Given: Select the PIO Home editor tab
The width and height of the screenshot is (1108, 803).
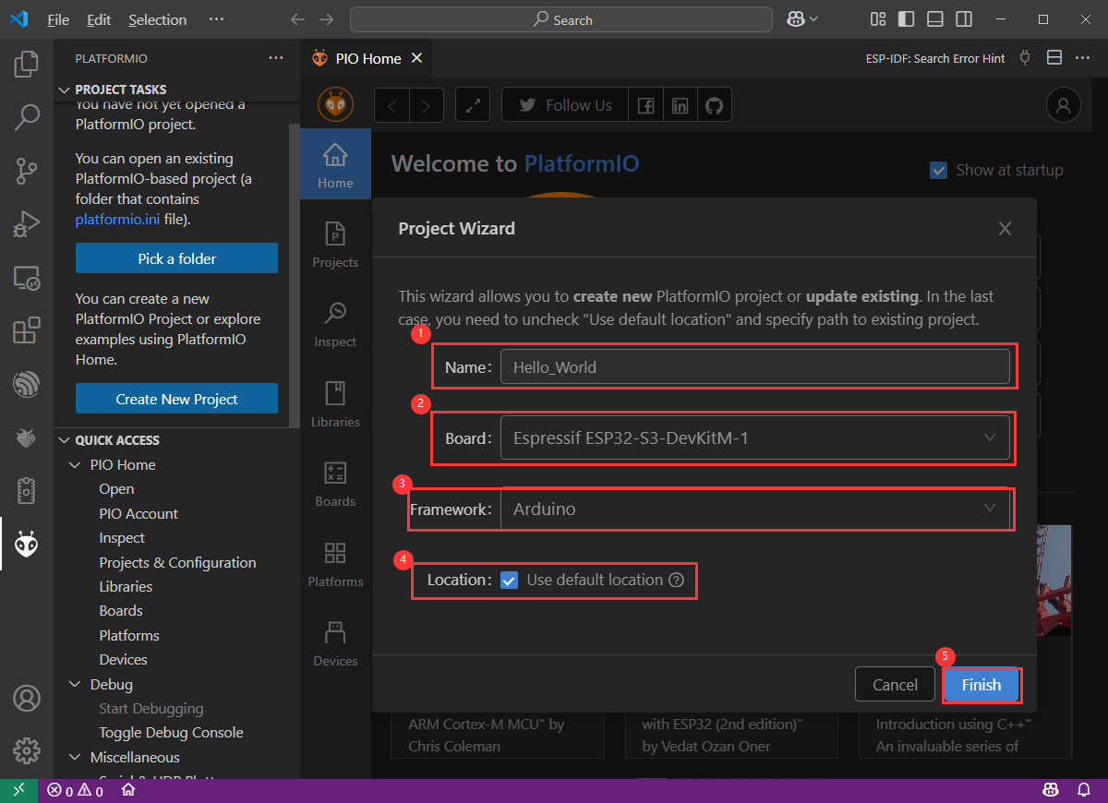Looking at the screenshot, I should point(367,58).
